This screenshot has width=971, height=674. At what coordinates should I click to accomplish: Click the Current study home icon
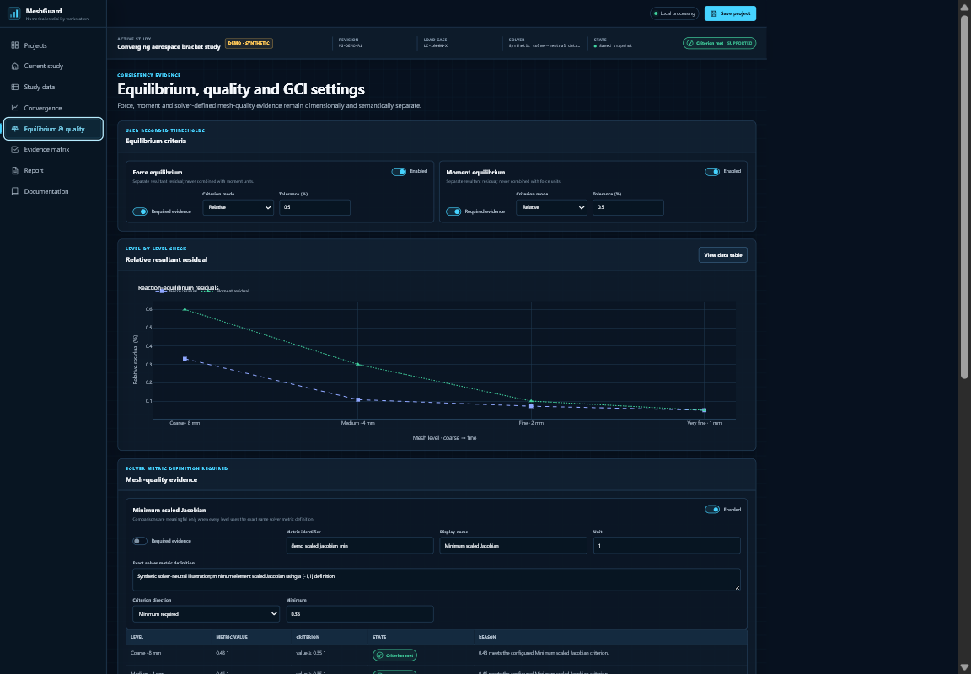click(x=15, y=67)
